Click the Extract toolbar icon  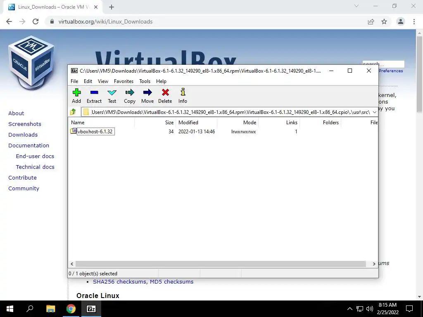pos(94,93)
